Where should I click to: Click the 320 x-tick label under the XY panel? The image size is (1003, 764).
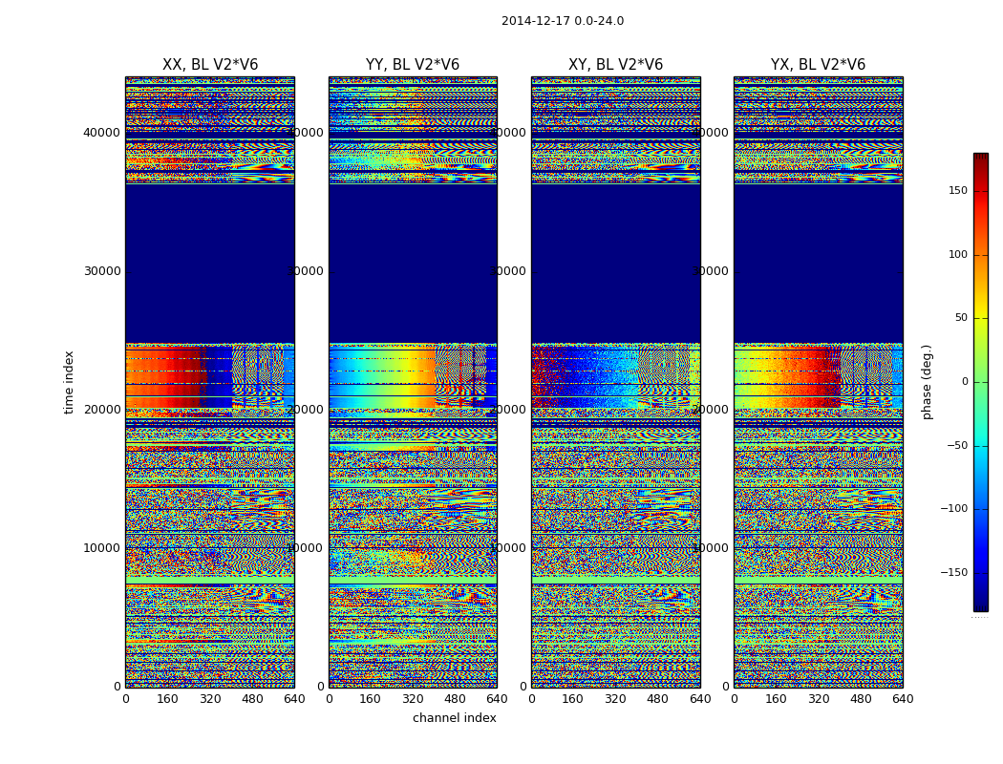(615, 699)
